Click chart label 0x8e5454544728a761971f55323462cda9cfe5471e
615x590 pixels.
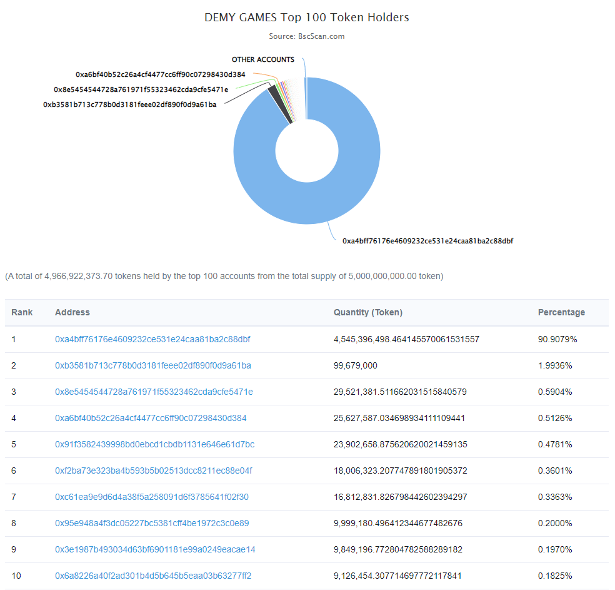pyautogui.click(x=141, y=89)
